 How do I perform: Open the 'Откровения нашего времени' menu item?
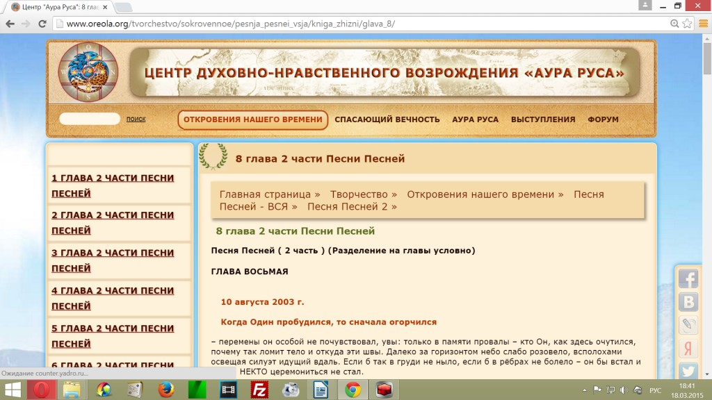pos(253,119)
